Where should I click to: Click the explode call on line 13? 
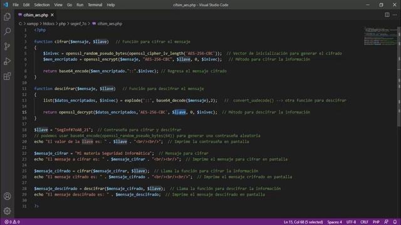coord(132,101)
